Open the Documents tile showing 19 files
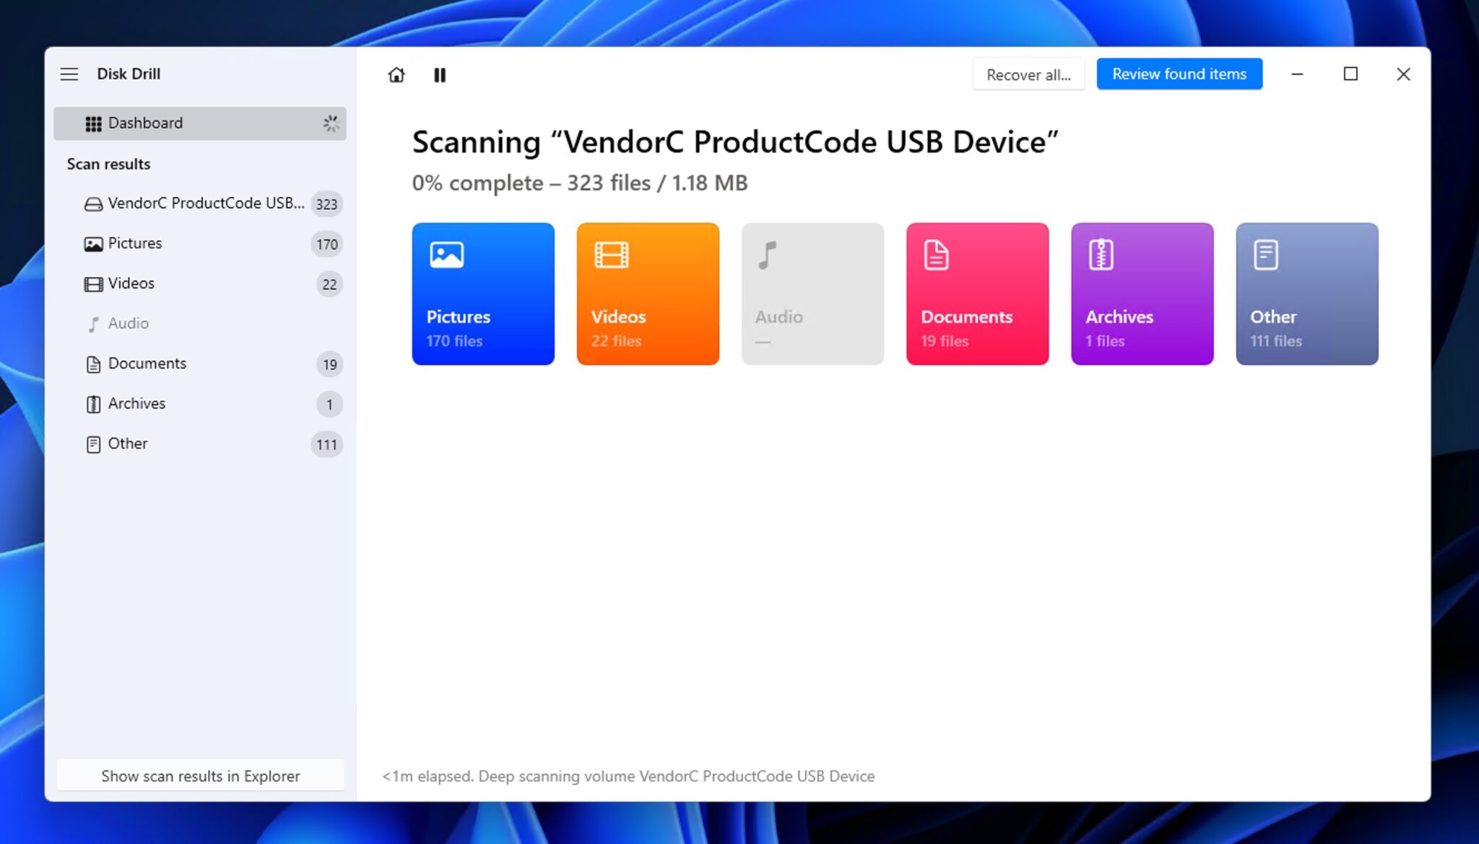This screenshot has width=1479, height=844. click(x=976, y=293)
